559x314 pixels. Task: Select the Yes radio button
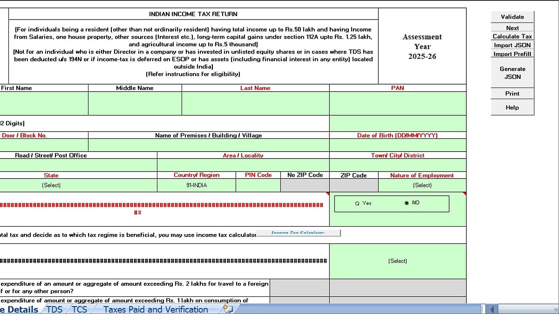[x=357, y=203]
